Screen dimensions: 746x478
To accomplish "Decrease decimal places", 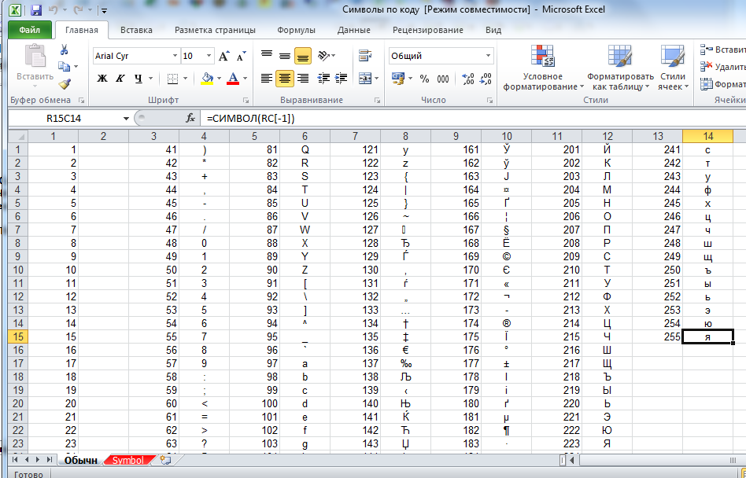I will [x=486, y=79].
